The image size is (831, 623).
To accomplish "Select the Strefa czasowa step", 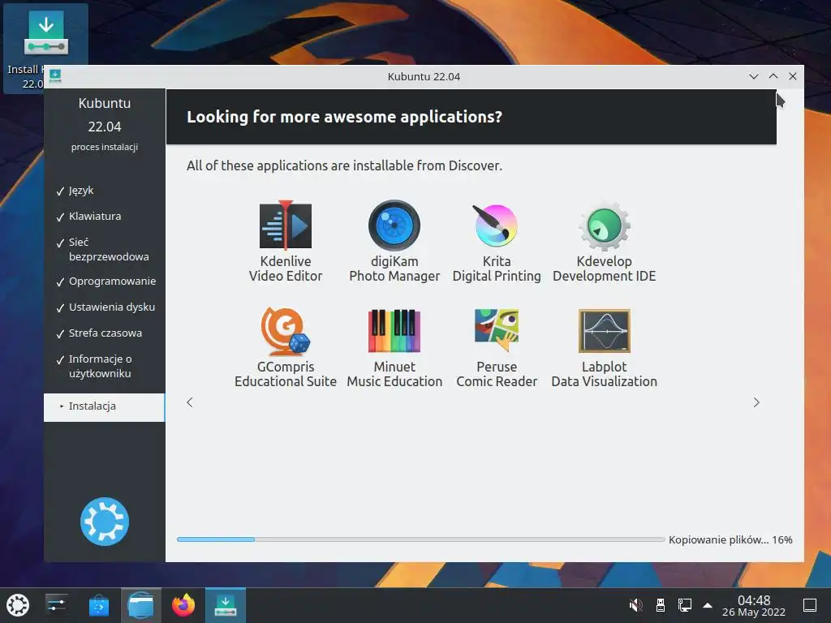I will pyautogui.click(x=105, y=333).
